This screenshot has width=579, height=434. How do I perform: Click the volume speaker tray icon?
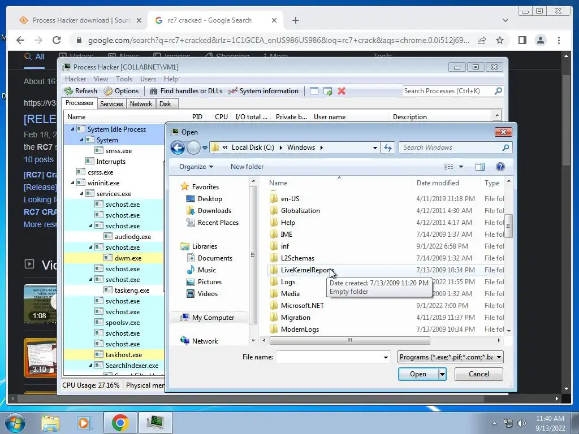pos(522,423)
